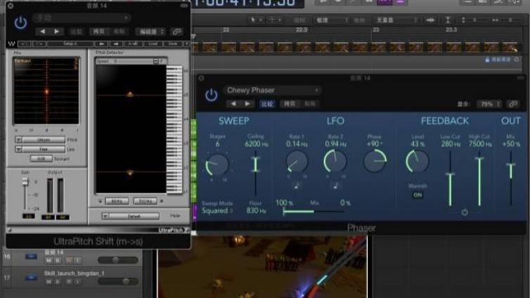Open the Pitch unit dropdown arrow
530x298 pixels.
click(x=18, y=140)
